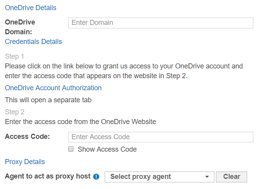
Task: Focus the Enter Domain input field
Action: (160, 23)
